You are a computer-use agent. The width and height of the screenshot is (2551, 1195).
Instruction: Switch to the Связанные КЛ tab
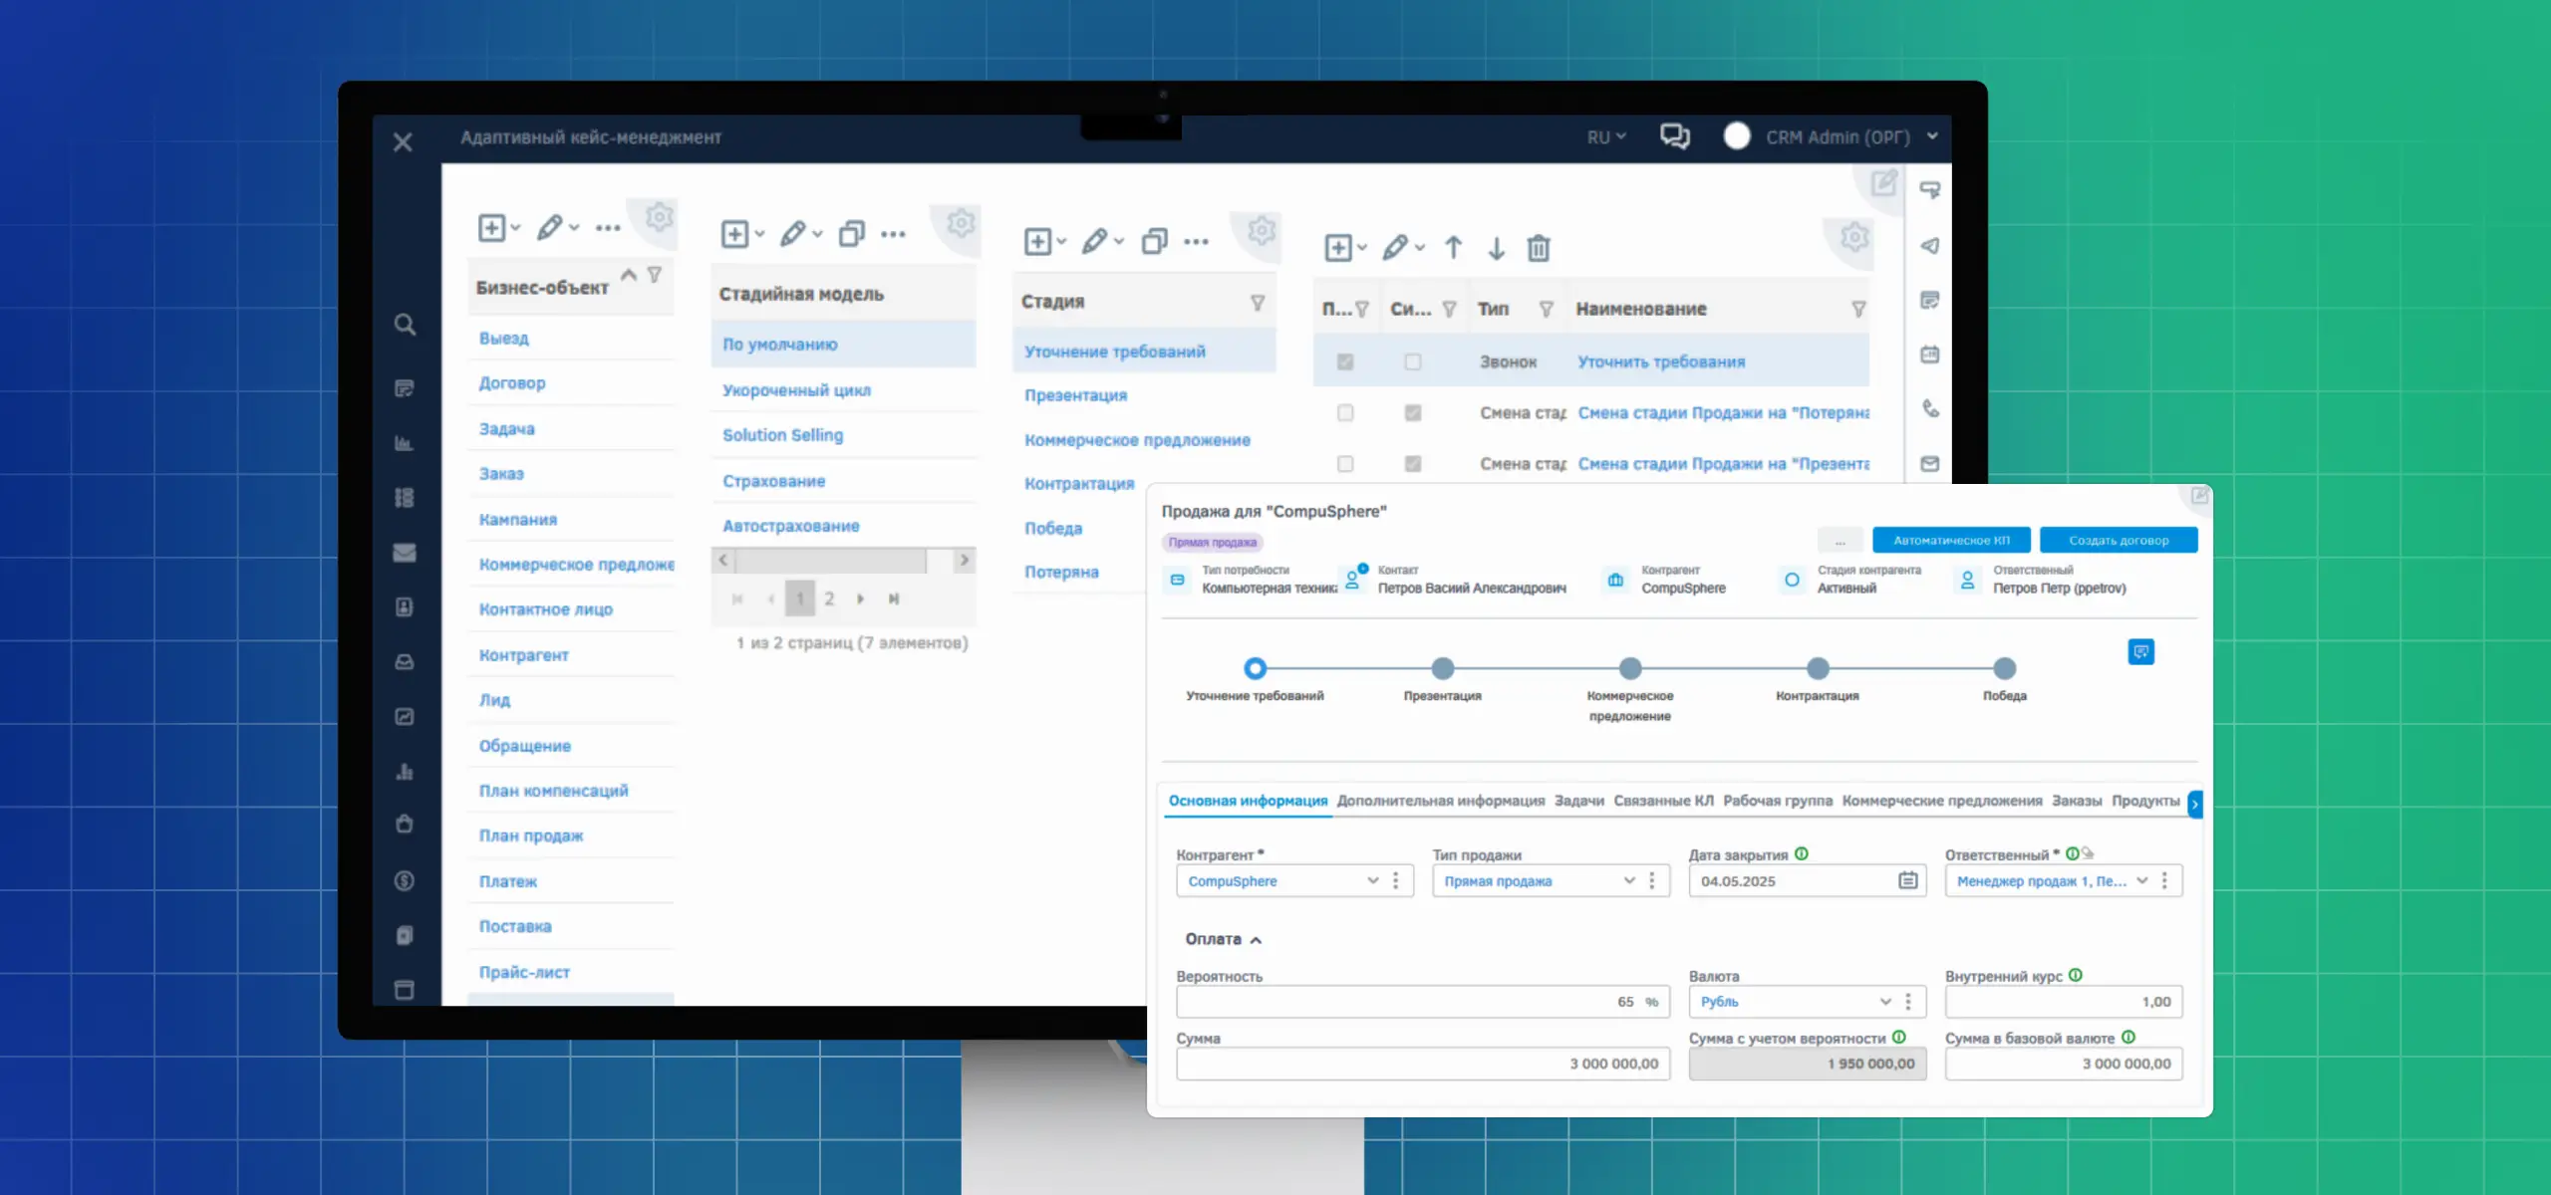[1664, 801]
